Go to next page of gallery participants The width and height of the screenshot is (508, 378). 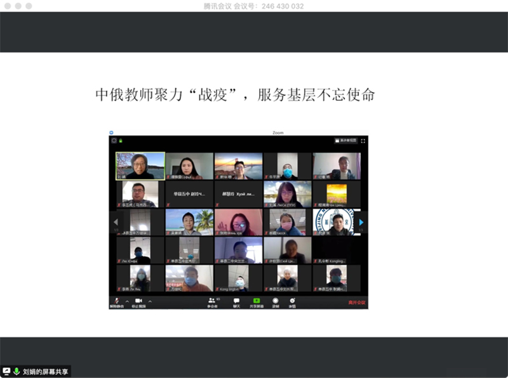click(361, 222)
